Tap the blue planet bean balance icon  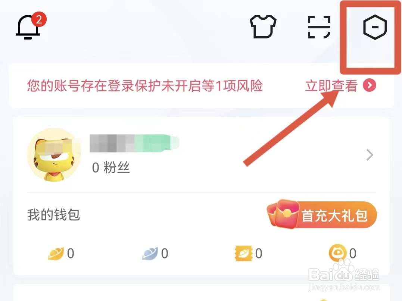[x=150, y=254]
